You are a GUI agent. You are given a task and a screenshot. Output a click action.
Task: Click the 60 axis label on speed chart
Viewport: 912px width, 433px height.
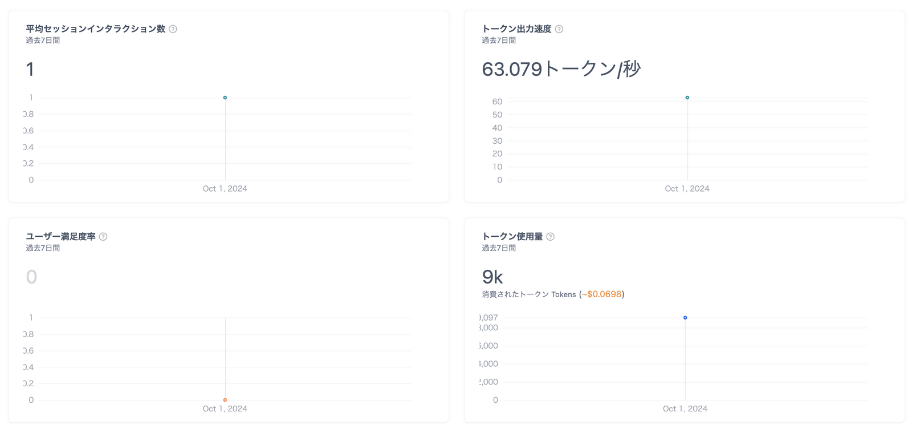[x=497, y=102]
